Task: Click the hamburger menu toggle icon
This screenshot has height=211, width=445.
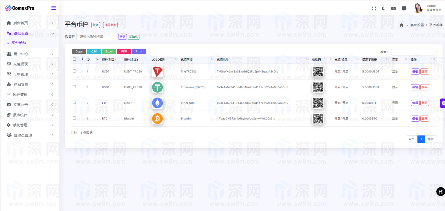Action: tap(54, 8)
